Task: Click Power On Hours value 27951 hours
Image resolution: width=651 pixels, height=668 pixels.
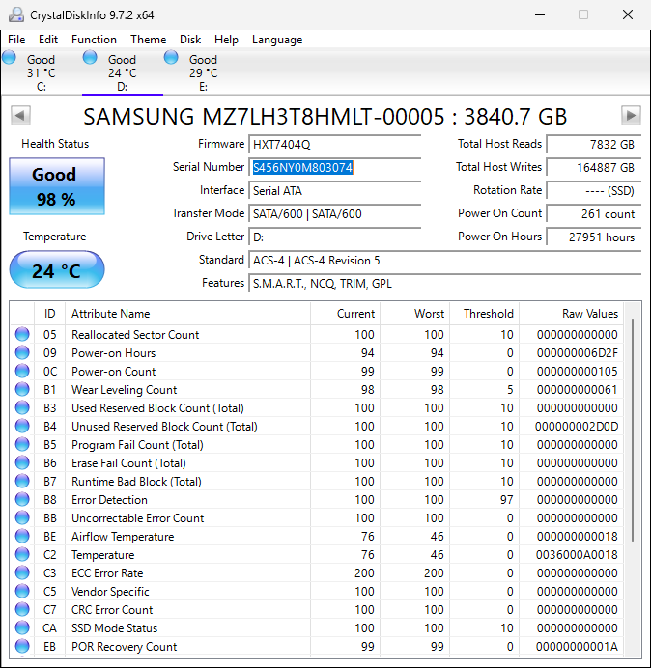Action: pos(593,237)
